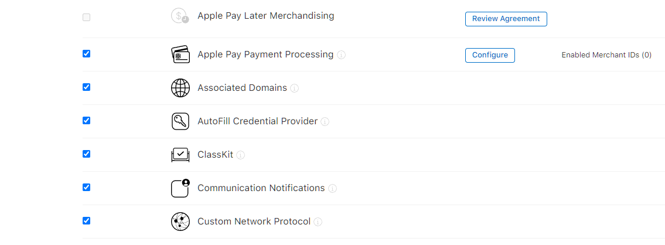
Task: Show info for Communication Notifications
Action: tap(332, 189)
